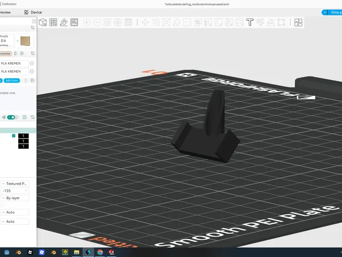Viewport: 342px width, 257px height.
Task: Select the Mesh Boolean tool icon
Action: click(198, 22)
